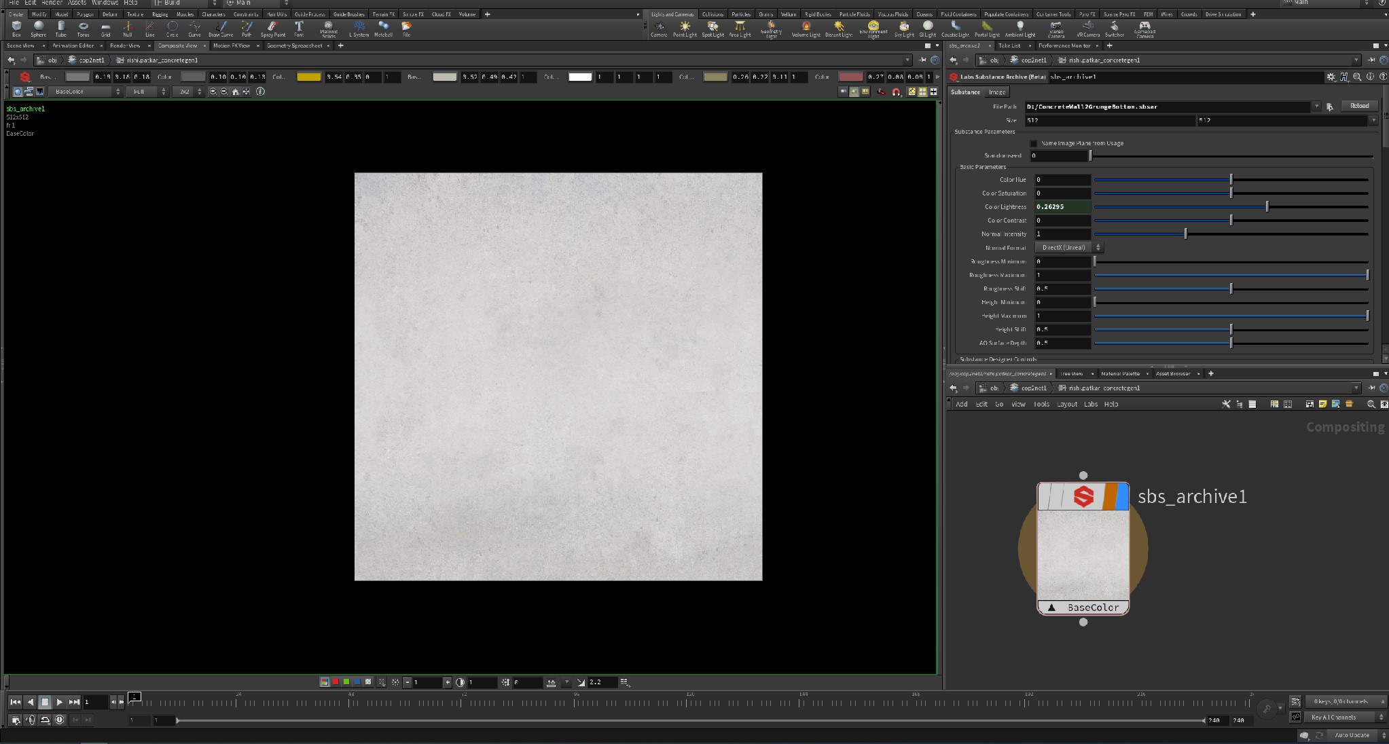Select the Torus shelf tool

(83, 29)
